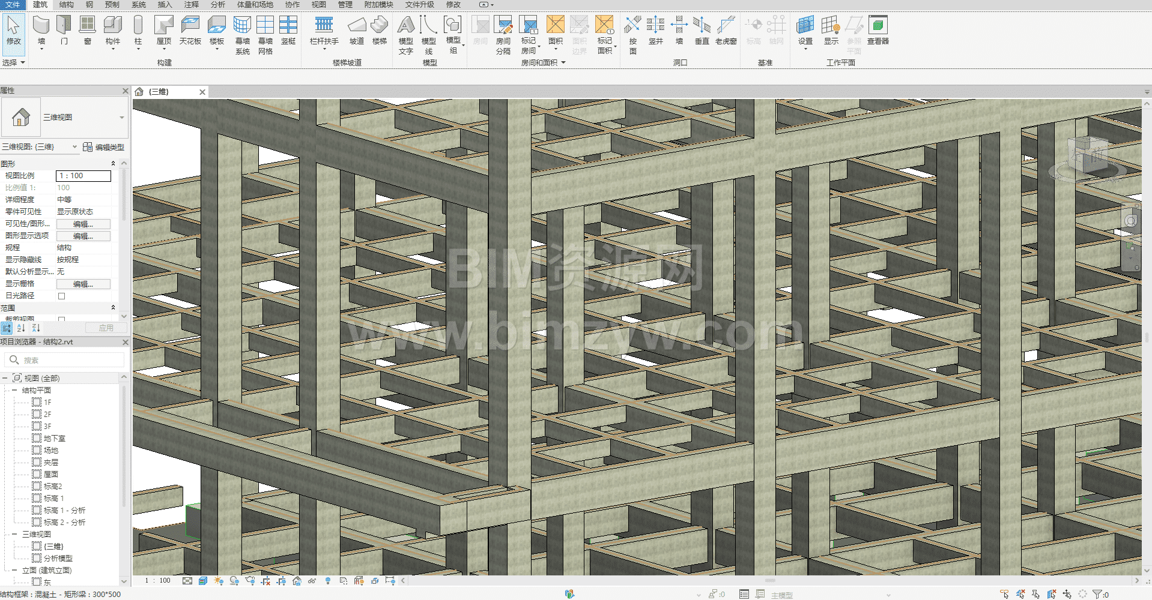Click 编辑 button for 可见性/图形
1152x600 pixels.
(83, 224)
